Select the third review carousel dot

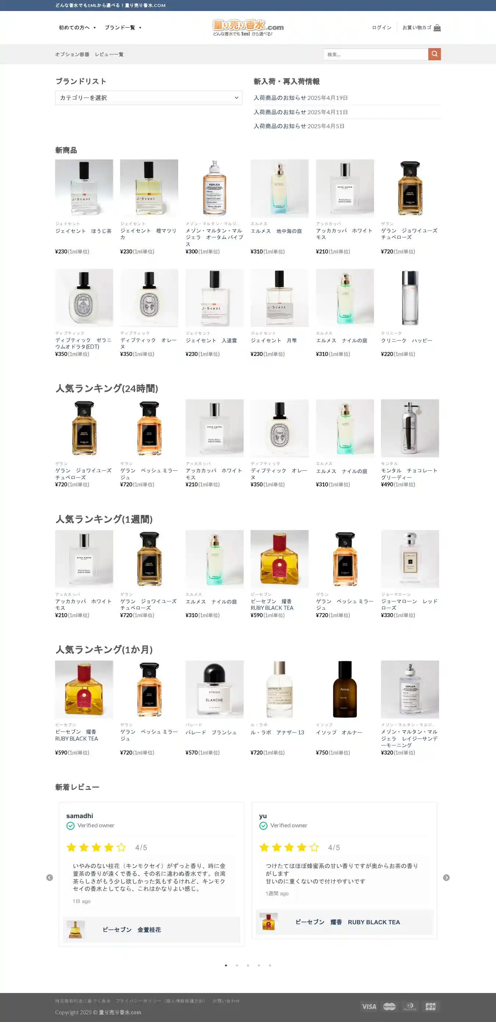(248, 965)
